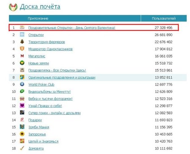Open Видеоальбомы за Минутту link
The height and width of the screenshot is (154, 190).
[49, 92]
